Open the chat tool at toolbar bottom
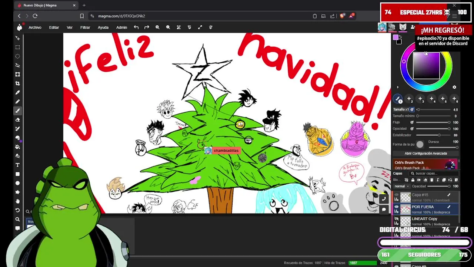474x267 pixels. [x=17, y=228]
